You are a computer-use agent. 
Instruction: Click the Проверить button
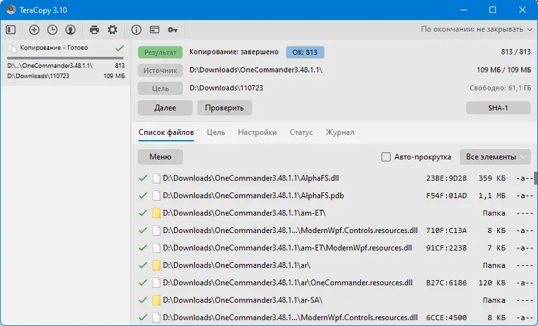point(224,108)
